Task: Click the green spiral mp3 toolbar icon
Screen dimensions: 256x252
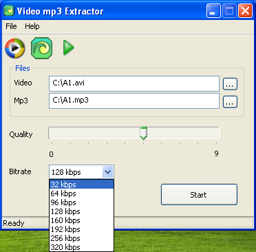Action: [x=41, y=48]
